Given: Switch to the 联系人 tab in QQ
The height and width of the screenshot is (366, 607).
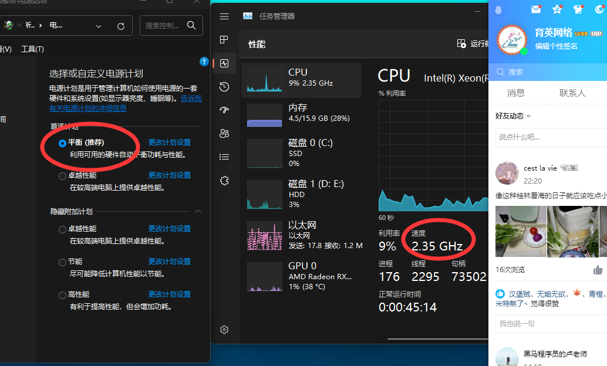Looking at the screenshot, I should (572, 93).
